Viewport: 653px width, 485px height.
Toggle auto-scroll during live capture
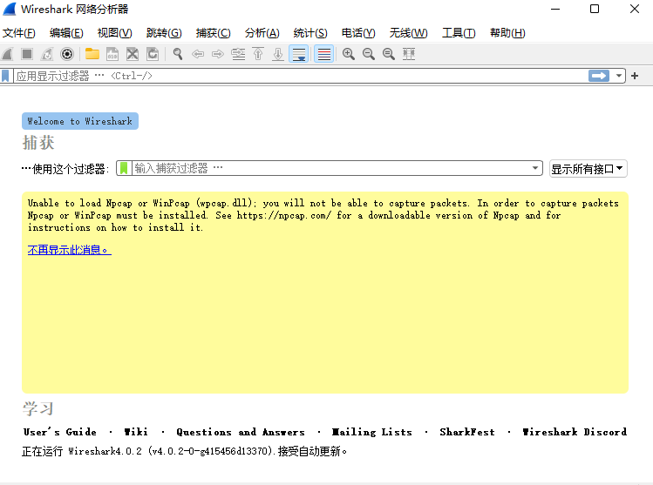coord(299,54)
